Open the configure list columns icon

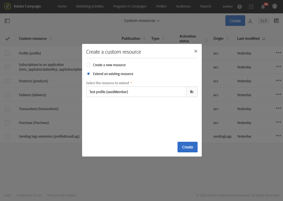(276, 21)
